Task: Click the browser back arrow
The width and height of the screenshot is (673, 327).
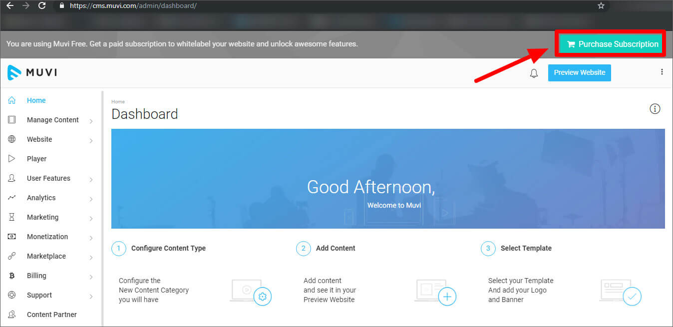Action: coord(10,6)
